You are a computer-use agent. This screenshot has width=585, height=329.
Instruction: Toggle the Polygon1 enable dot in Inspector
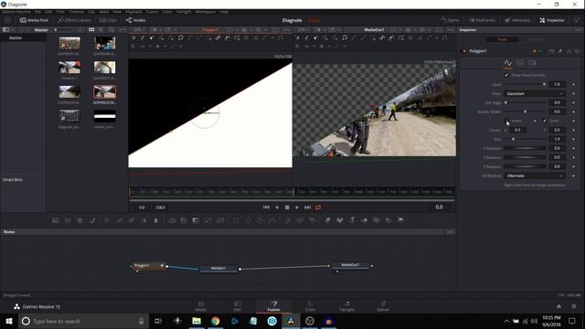point(464,51)
